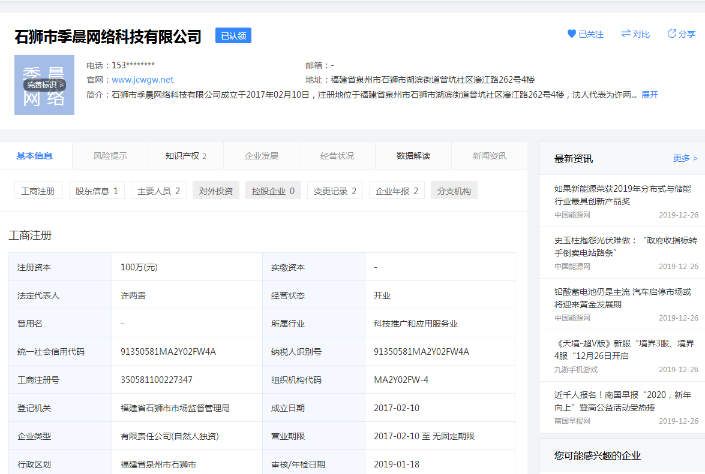Viewport: 705px width, 474px height.
Task: Jump to 股东信息 section
Action: 97,191
